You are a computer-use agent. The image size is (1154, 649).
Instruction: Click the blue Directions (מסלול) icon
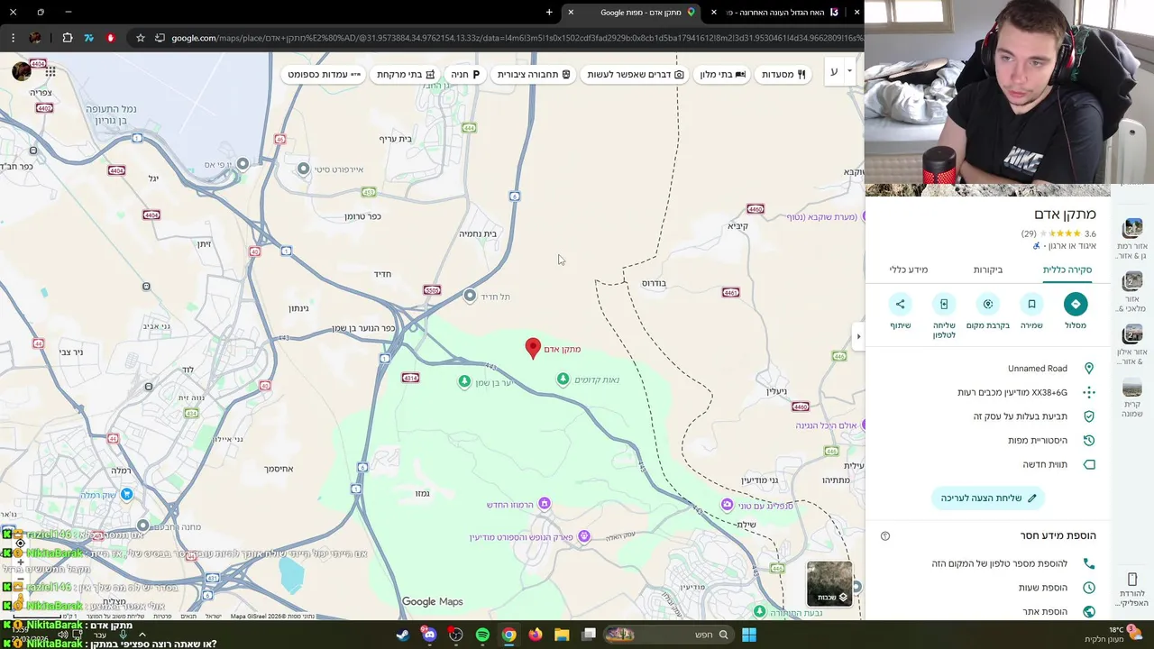coord(1076,304)
